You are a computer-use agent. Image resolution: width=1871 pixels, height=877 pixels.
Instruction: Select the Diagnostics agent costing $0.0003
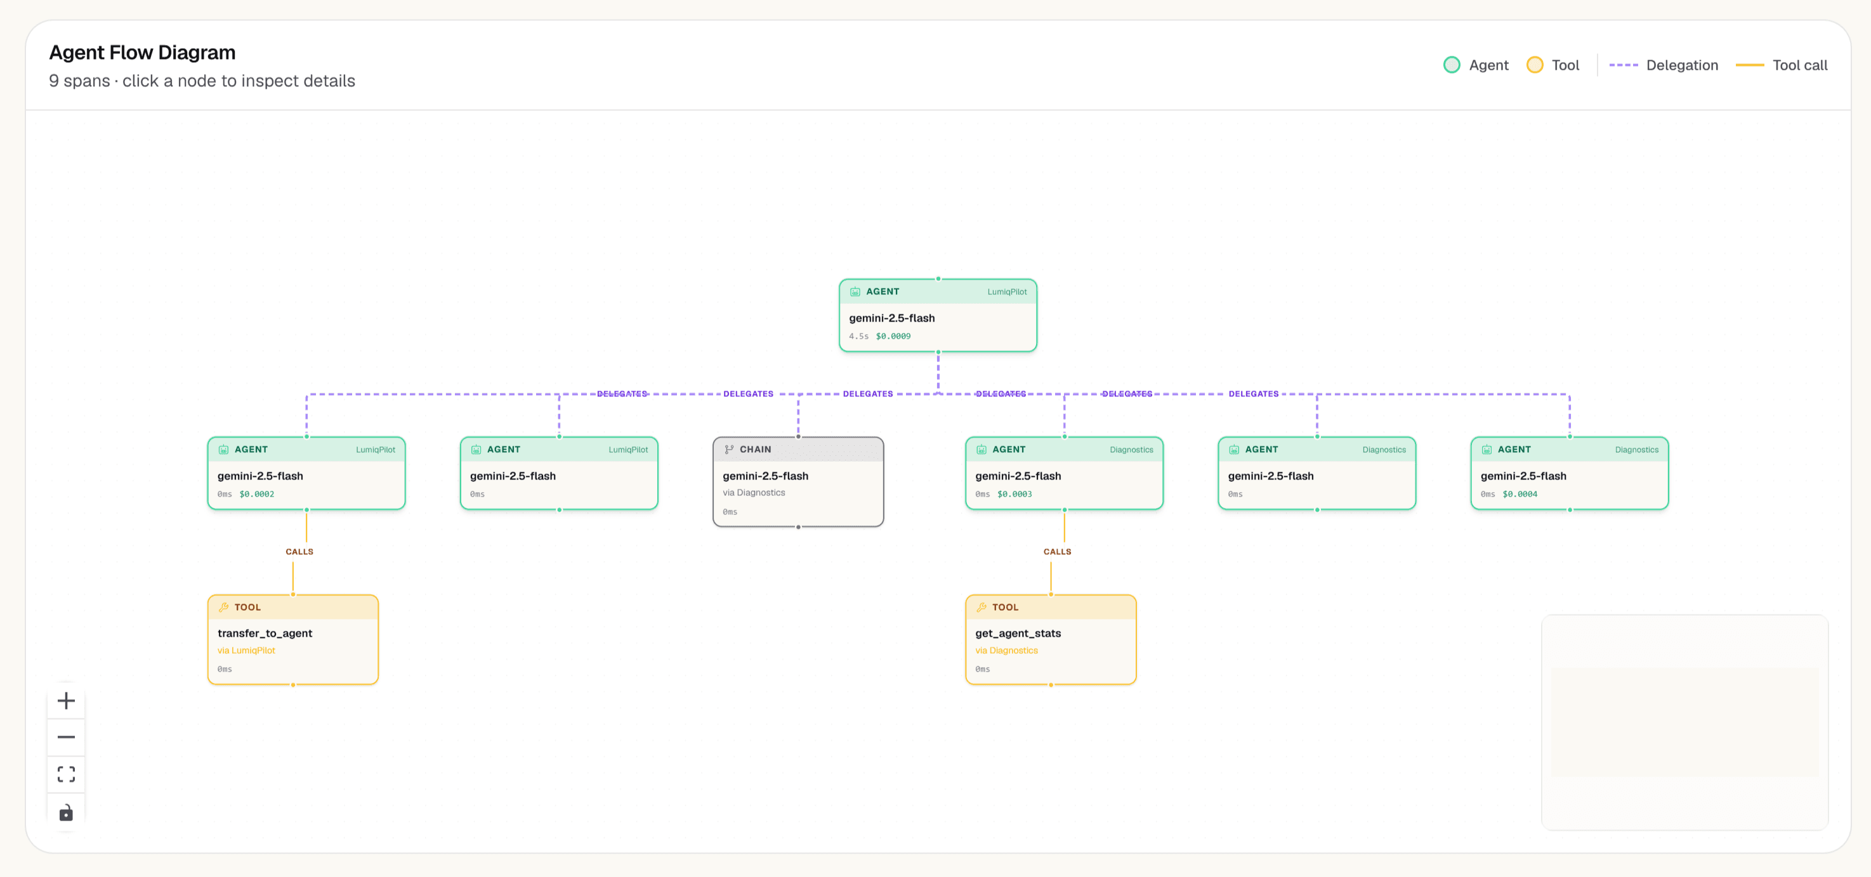coord(1064,472)
